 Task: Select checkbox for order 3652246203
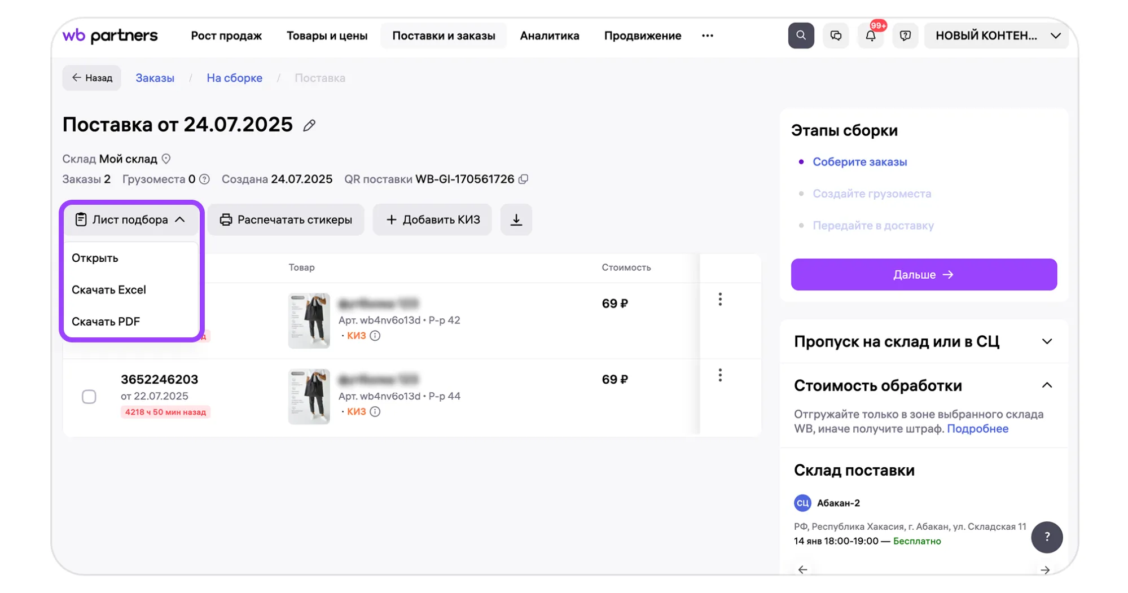pos(89,397)
